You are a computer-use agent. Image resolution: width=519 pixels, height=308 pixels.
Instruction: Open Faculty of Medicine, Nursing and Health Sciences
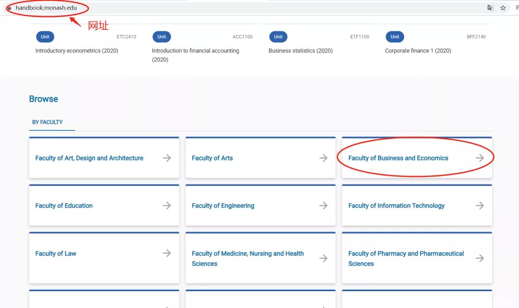[x=260, y=258]
